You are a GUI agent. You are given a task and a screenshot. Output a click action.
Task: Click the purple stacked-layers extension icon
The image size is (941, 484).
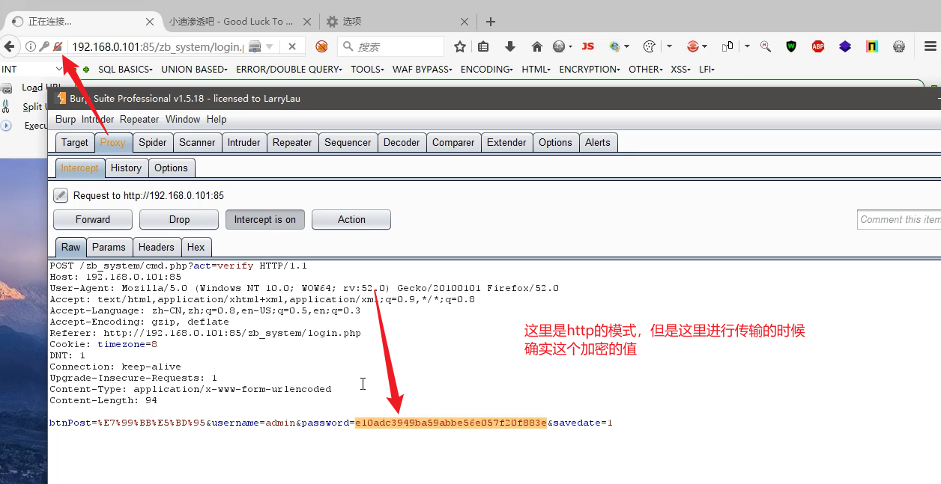click(845, 46)
